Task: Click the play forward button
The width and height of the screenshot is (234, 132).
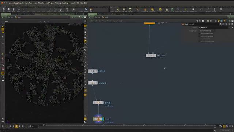Action: (x=20, y=126)
